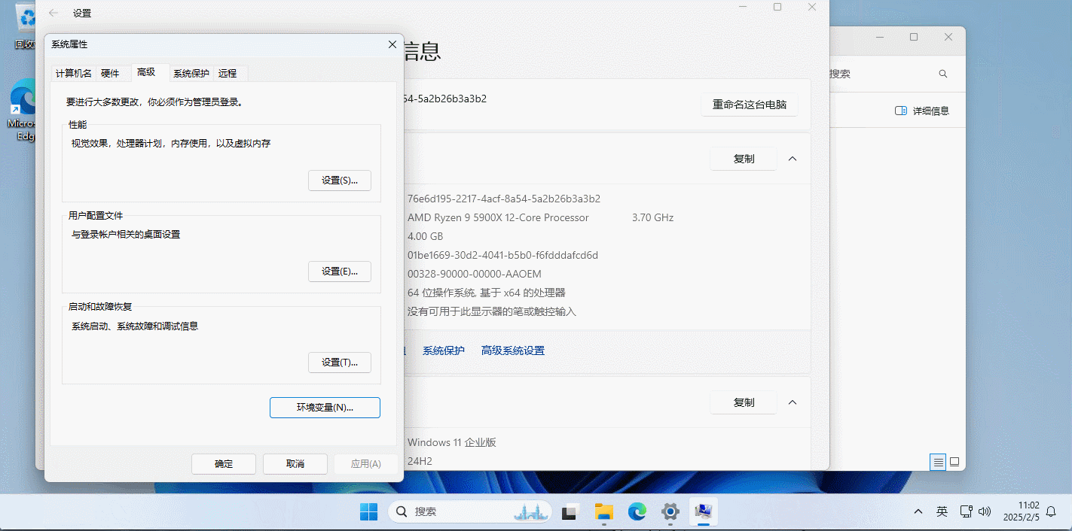The image size is (1072, 531).
Task: Click the 环境变量(N)... button
Action: pyautogui.click(x=325, y=408)
